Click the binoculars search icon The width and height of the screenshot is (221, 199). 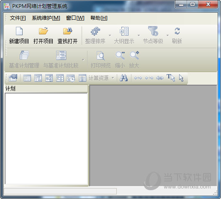pyautogui.click(x=123, y=78)
